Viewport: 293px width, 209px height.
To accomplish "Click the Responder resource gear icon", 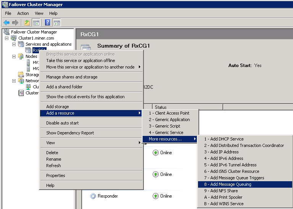I will pyautogui.click(x=93, y=196).
